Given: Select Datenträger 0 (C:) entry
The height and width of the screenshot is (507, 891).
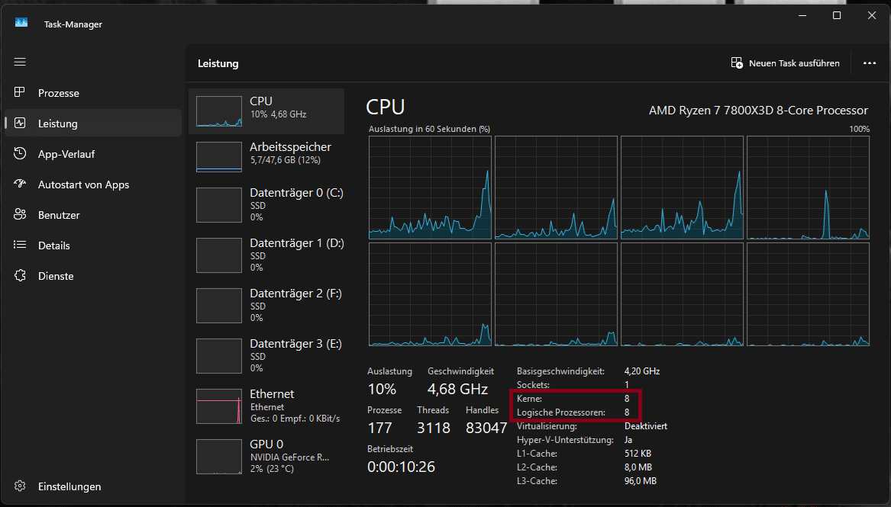Looking at the screenshot, I should [x=266, y=205].
